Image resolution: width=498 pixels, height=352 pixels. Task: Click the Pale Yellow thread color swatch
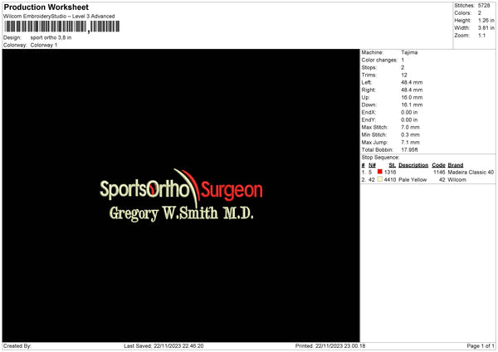pos(380,179)
